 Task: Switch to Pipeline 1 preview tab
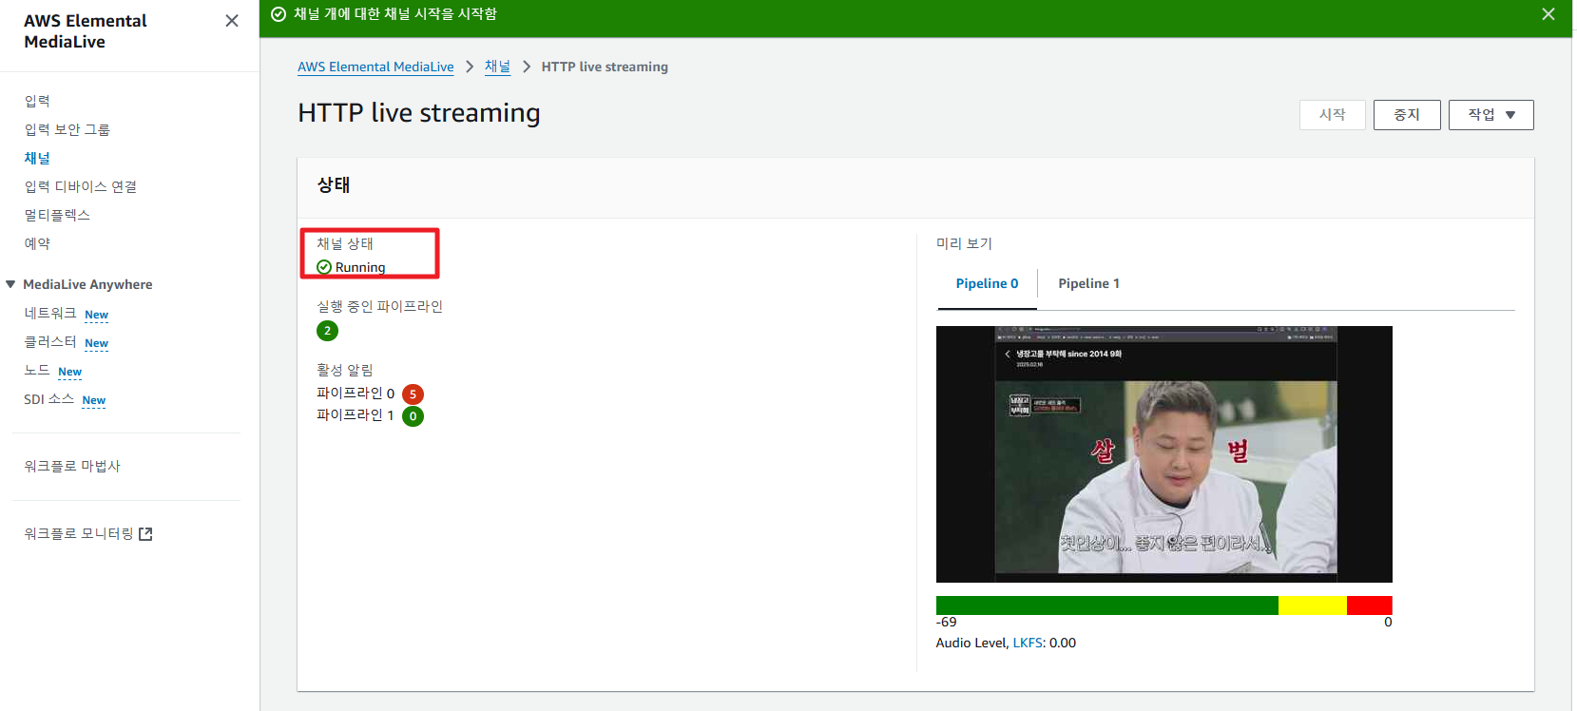1088,283
